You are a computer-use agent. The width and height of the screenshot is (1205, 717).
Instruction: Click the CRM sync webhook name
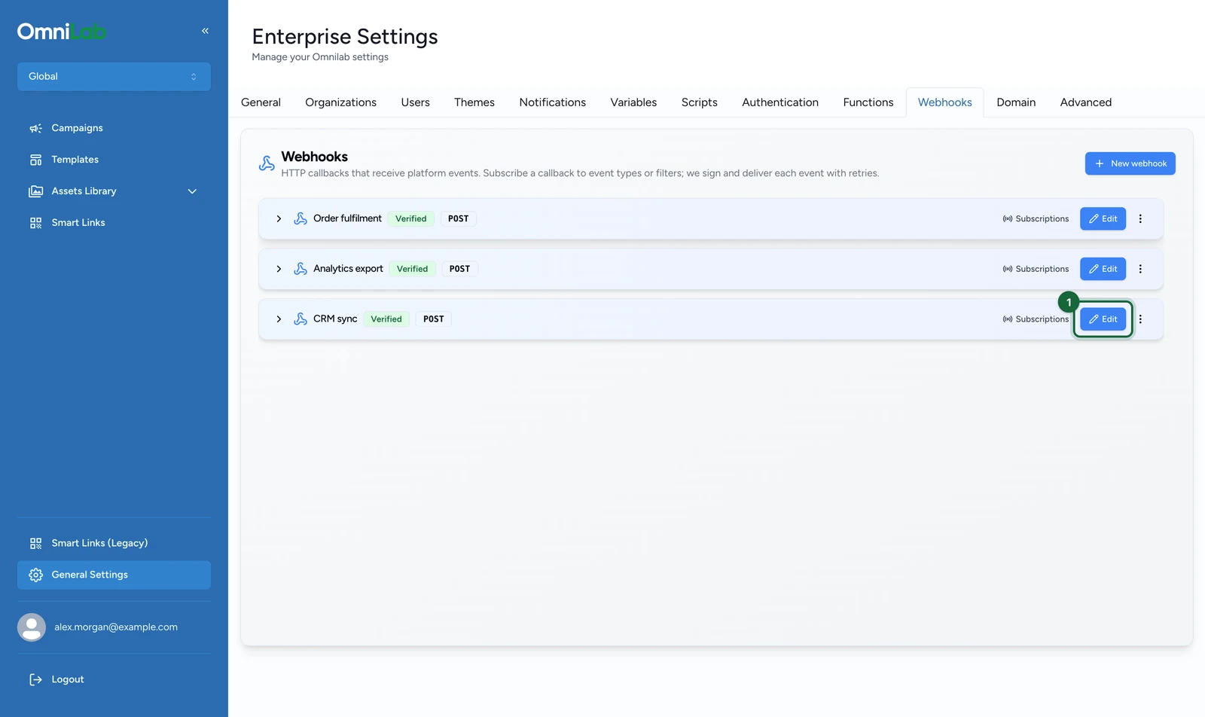click(x=335, y=319)
